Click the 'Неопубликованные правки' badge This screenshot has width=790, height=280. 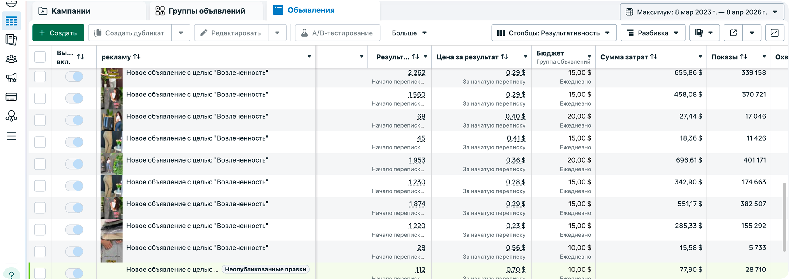coord(265,270)
